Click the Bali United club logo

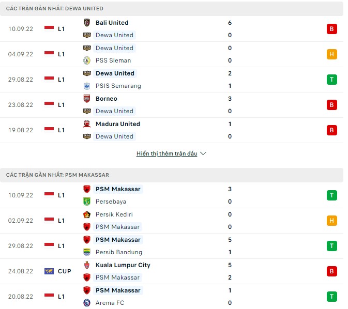click(x=87, y=23)
